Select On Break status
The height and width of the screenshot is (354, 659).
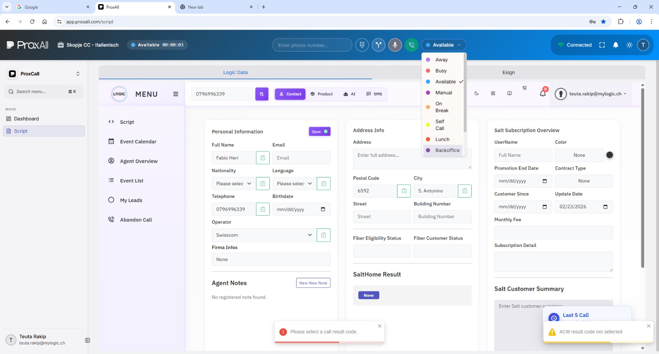click(443, 107)
